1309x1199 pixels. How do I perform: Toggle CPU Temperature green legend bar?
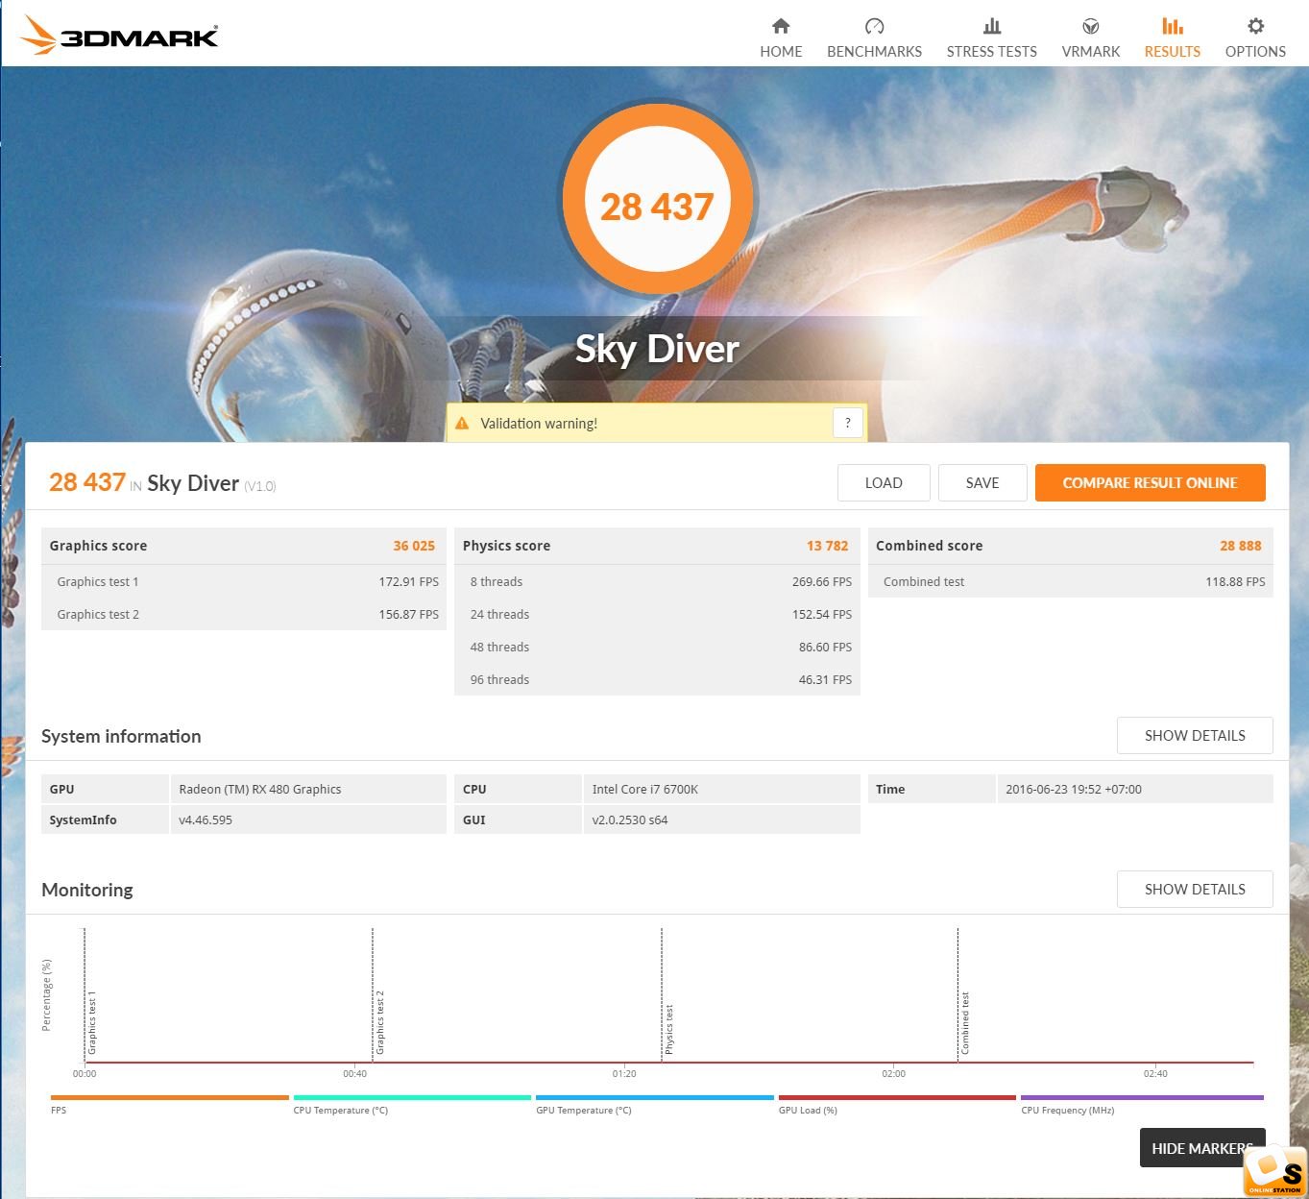412,1097
